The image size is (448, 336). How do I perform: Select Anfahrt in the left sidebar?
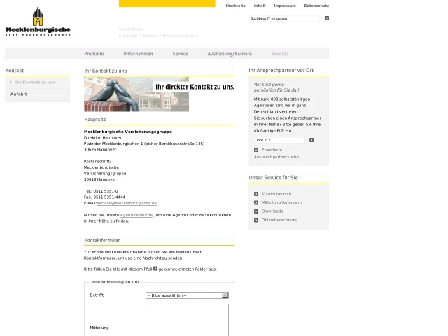tap(19, 94)
